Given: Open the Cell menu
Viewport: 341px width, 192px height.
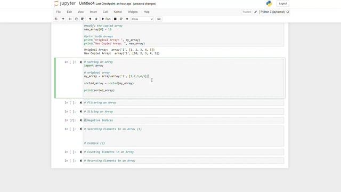Looking at the screenshot, I should tap(105, 12).
